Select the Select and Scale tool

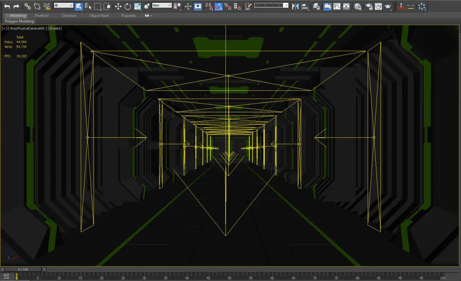point(137,6)
